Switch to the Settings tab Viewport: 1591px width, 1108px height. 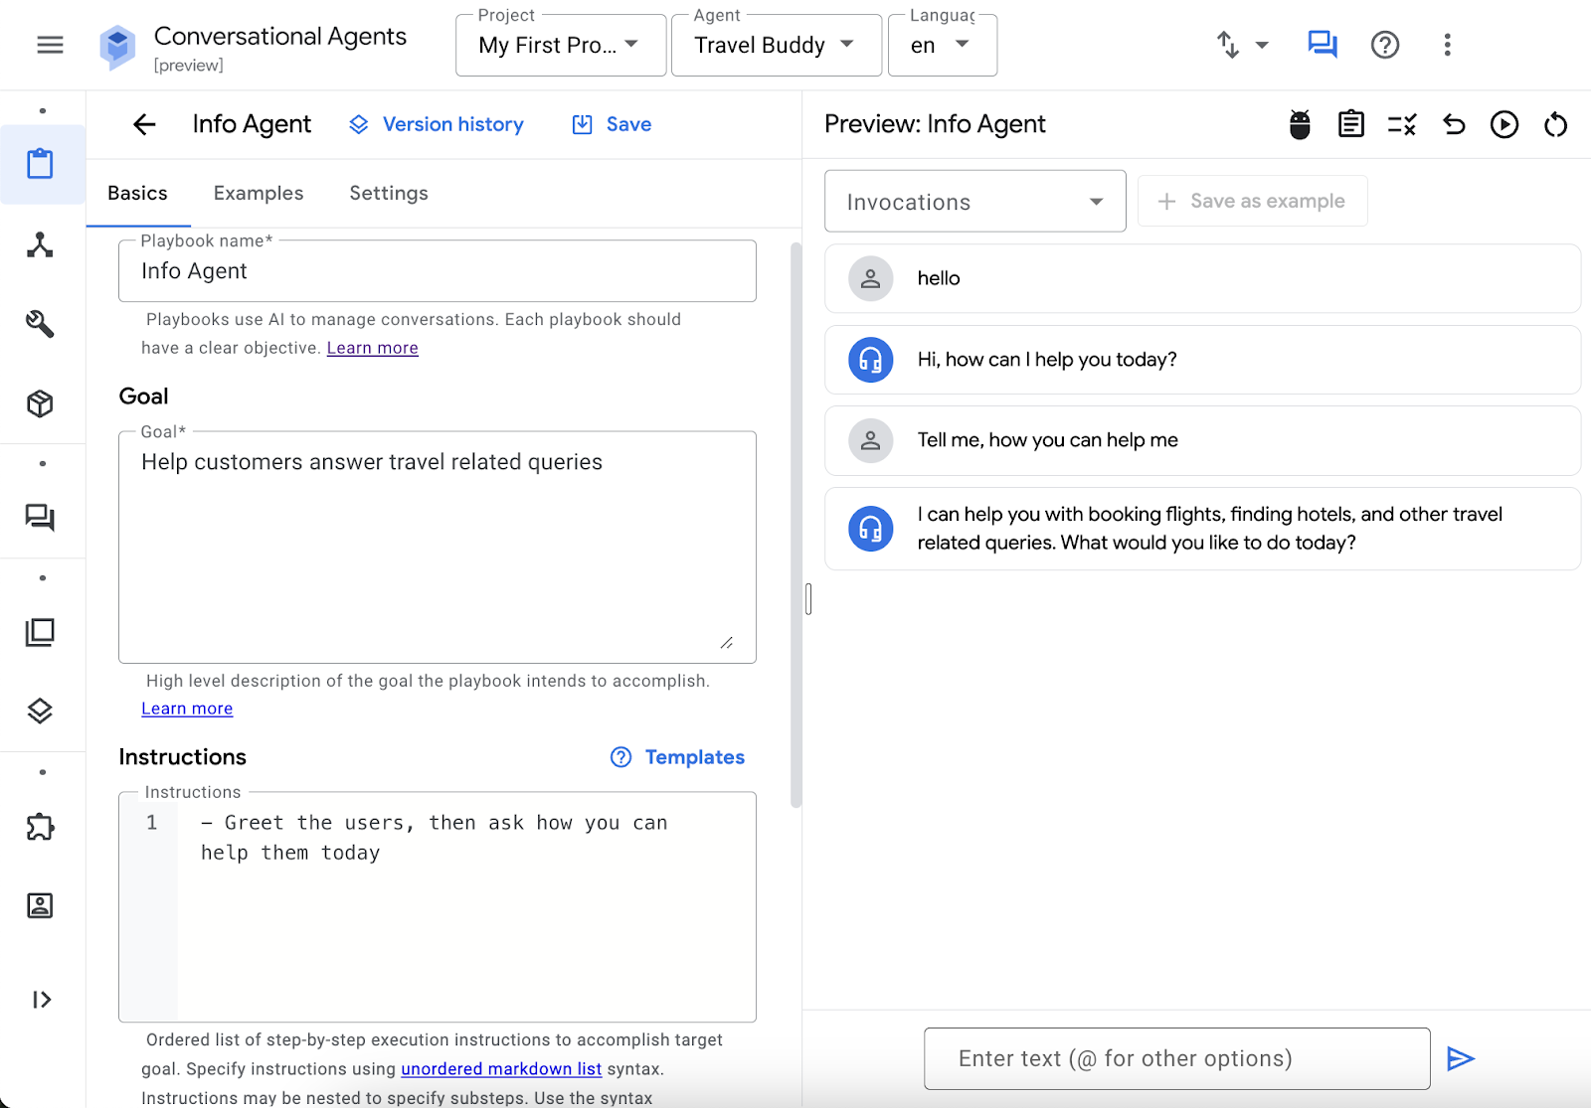point(389,193)
